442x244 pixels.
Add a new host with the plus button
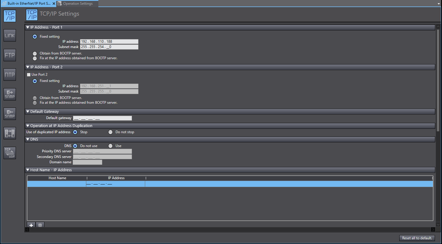31,225
